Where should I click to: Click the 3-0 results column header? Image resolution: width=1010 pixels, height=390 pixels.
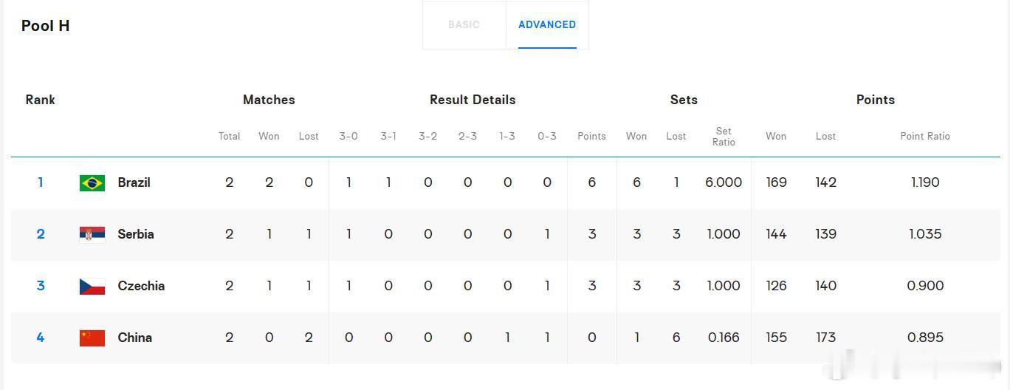point(348,136)
